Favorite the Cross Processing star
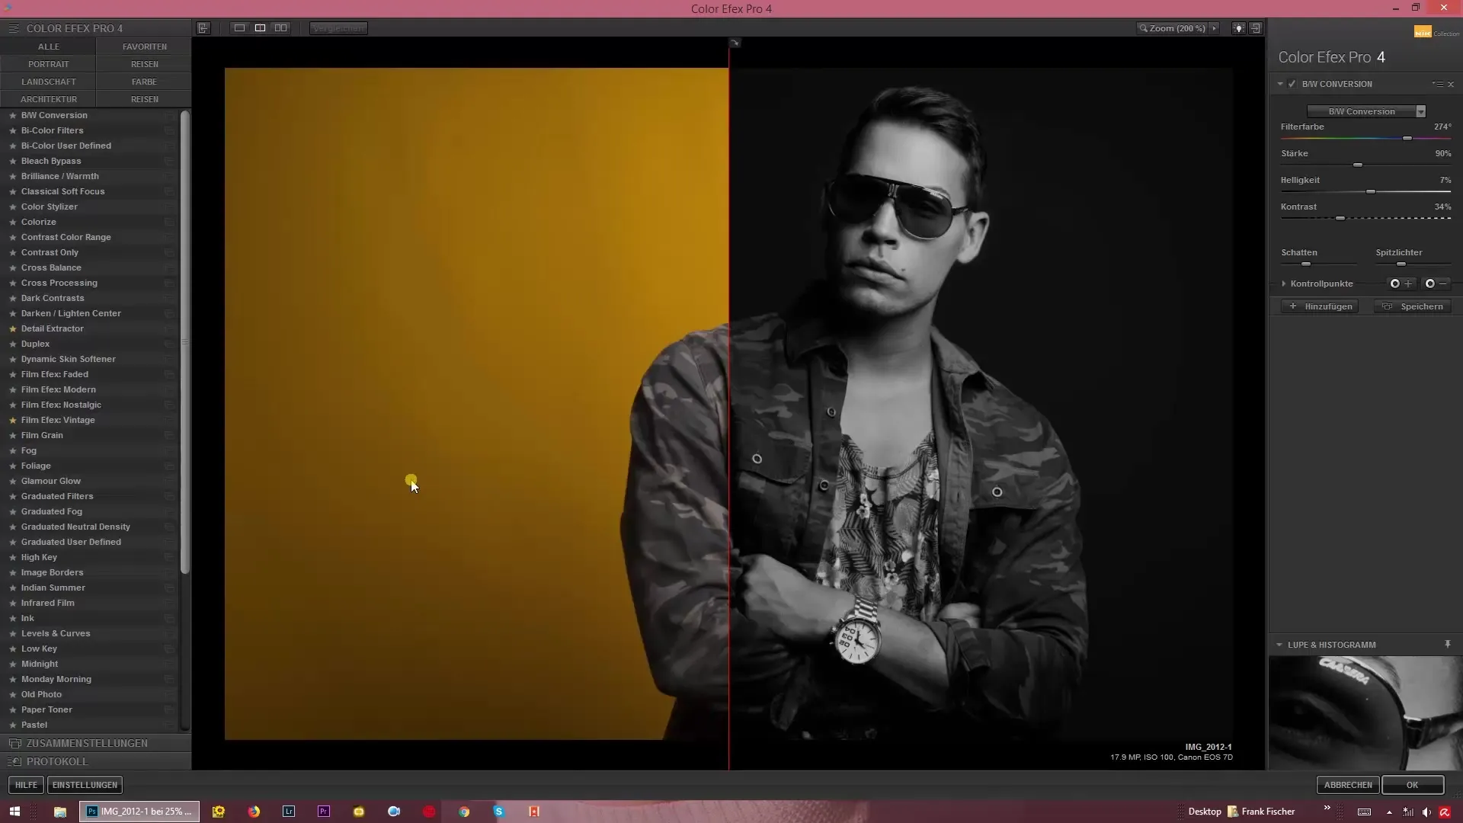This screenshot has width=1463, height=823. 12,283
